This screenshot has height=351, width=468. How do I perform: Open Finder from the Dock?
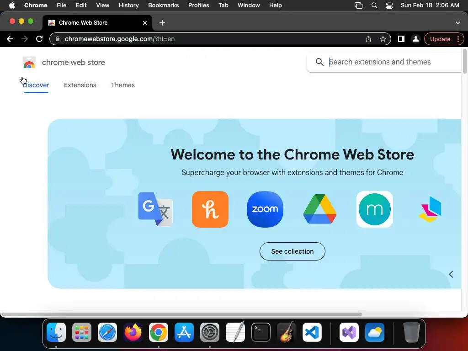56,332
